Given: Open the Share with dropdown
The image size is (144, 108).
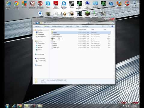Looking at the screenshot, I should pos(70,26).
